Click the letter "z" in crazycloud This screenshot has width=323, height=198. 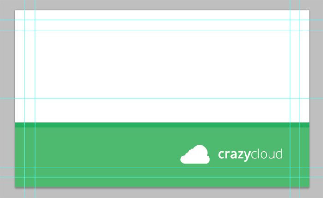(x=239, y=155)
